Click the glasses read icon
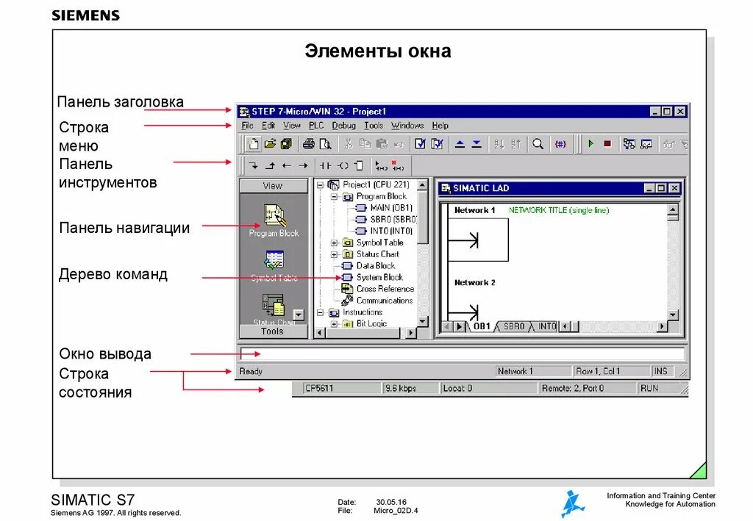Viewport: 753px width, 521px height. pos(668,144)
